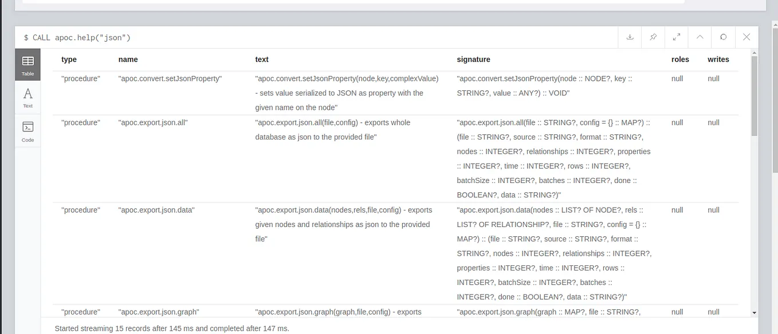Download the query results
Viewport: 778px width, 334px height.
(630, 37)
